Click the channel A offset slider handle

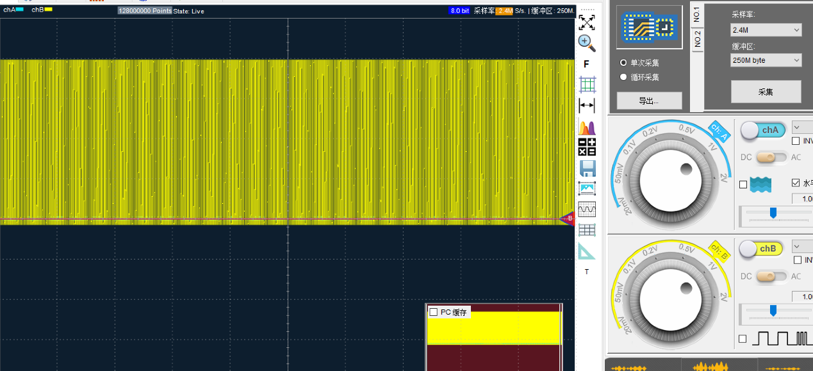click(x=773, y=213)
